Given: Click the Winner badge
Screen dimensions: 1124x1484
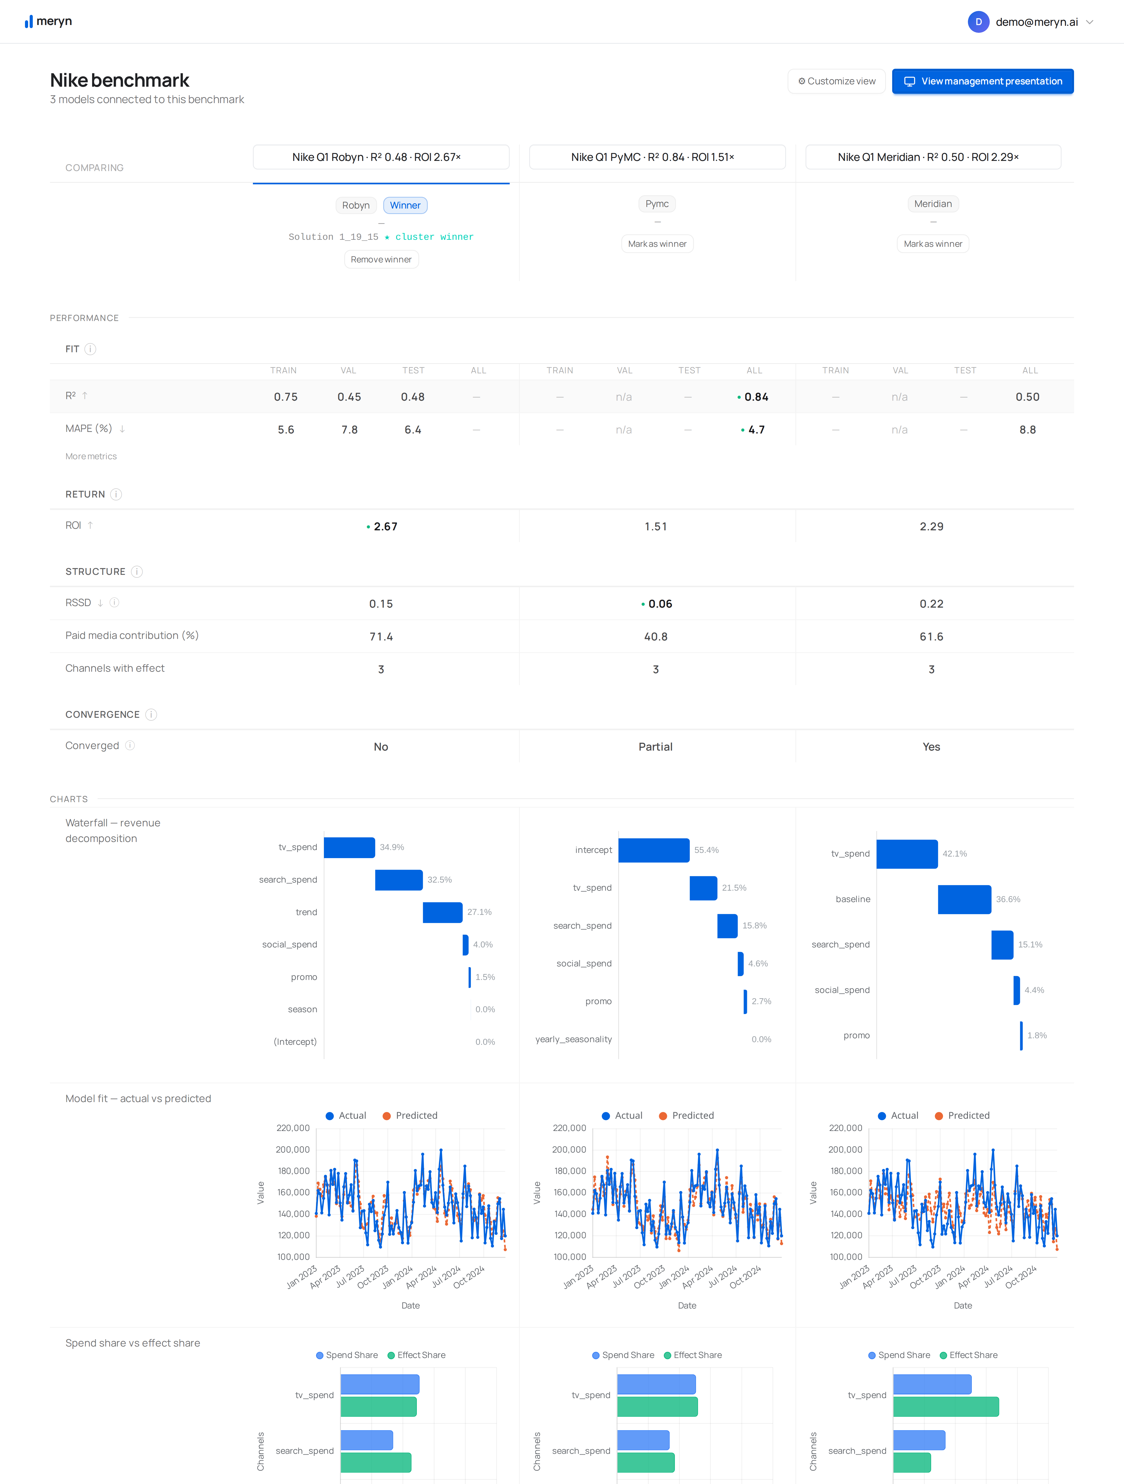Looking at the screenshot, I should (x=405, y=205).
